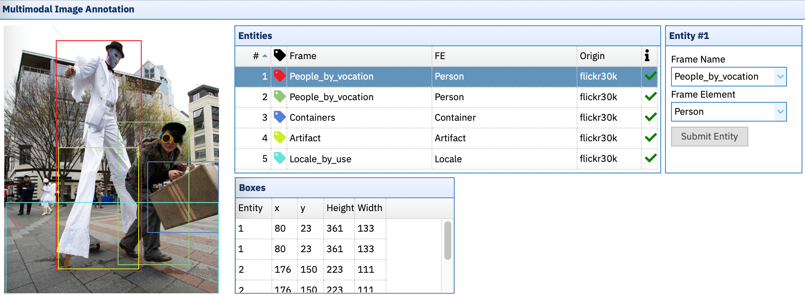Click flickr30k origin in Locale_by_use row
The image size is (805, 295).
[609, 159]
